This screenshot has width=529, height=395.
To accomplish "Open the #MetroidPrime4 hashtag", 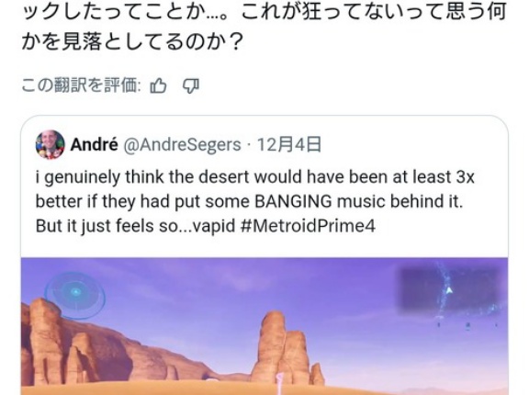I will click(x=308, y=226).
